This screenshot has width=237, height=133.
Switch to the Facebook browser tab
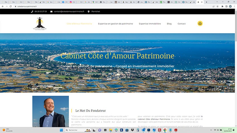point(65,2)
